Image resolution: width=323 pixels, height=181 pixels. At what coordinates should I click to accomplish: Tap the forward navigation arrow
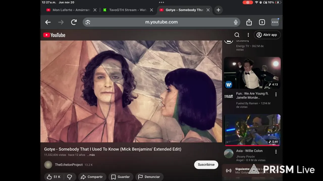click(61, 22)
